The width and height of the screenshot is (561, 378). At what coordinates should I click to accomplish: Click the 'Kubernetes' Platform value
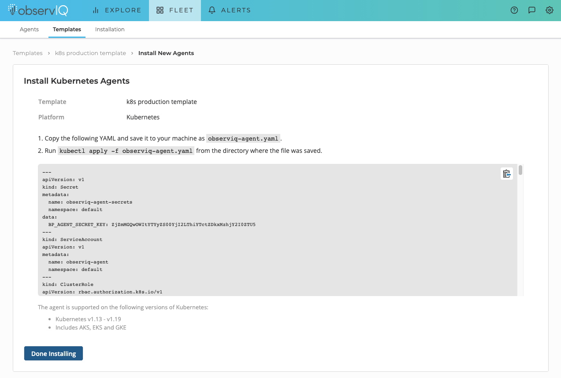click(143, 117)
